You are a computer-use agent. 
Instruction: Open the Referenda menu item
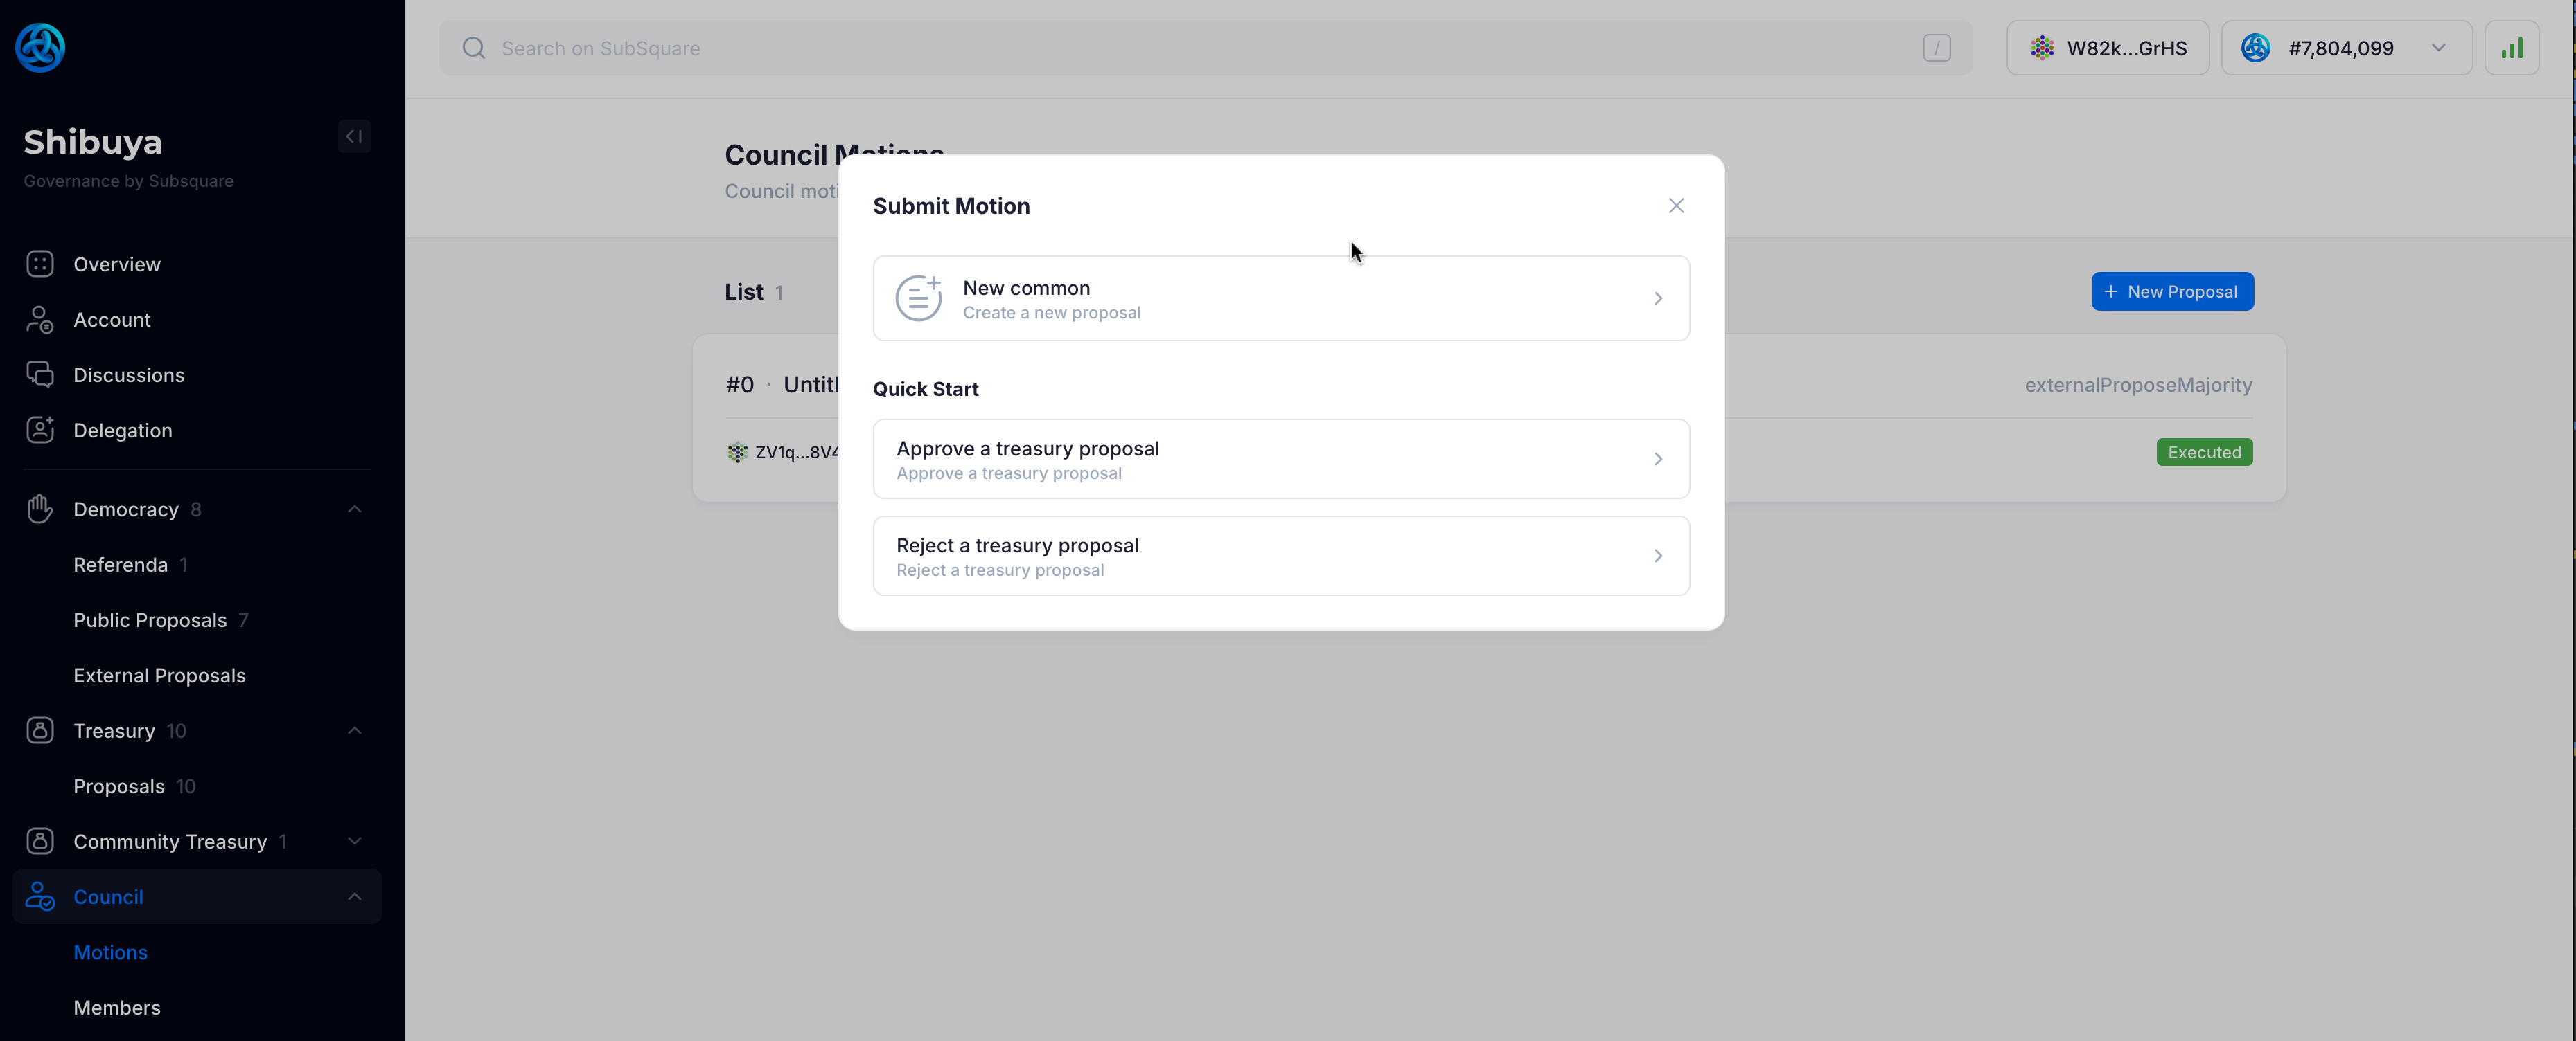(x=120, y=565)
